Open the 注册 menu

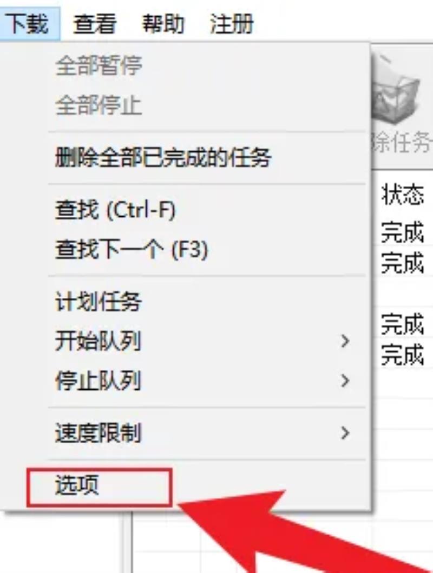click(x=232, y=24)
